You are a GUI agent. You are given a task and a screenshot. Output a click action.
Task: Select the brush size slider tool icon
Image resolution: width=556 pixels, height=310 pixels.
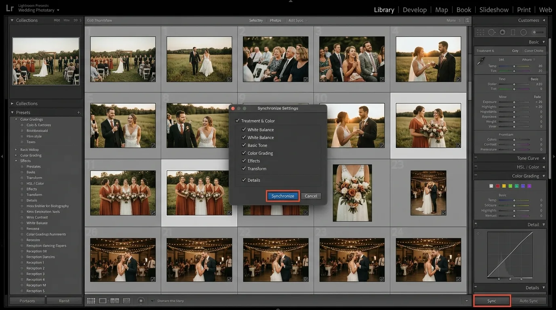537,32
